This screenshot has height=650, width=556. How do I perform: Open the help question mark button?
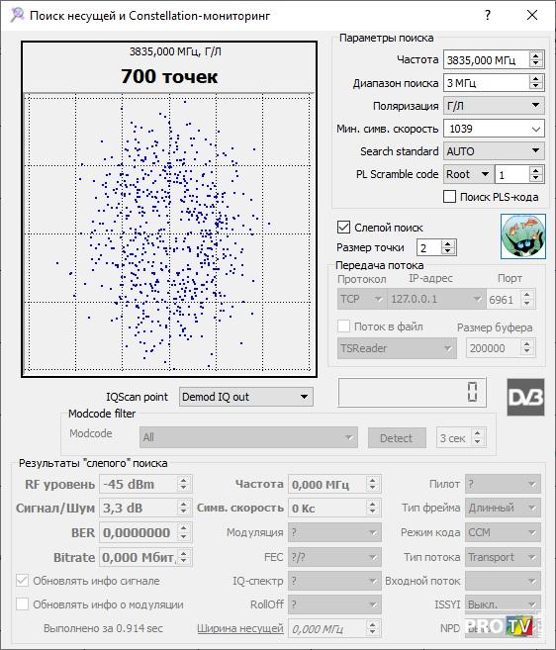(x=488, y=16)
